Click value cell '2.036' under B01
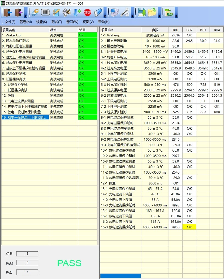224x279 pixels. [x=176, y=35]
